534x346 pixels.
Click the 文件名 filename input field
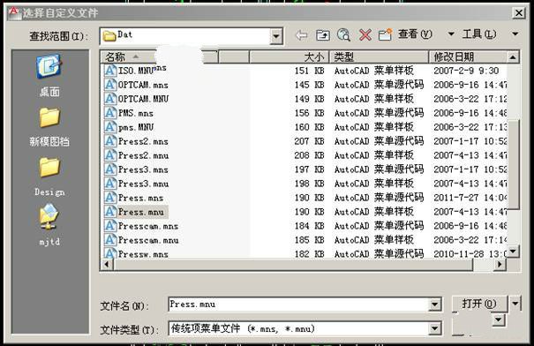pos(298,305)
